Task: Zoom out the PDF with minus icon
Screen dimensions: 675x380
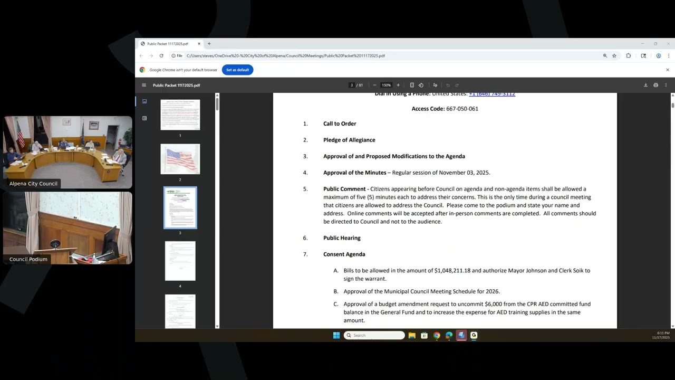Action: [x=374, y=85]
